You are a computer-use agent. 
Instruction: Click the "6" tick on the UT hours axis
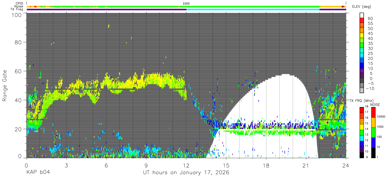(x=106, y=165)
